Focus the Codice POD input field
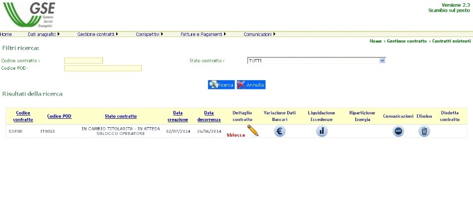The height and width of the screenshot is (204, 473). pyautogui.click(x=103, y=69)
